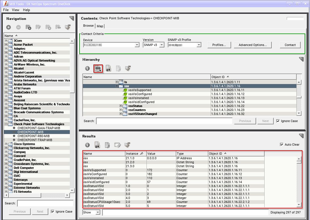Click the Contact button

[290, 45]
